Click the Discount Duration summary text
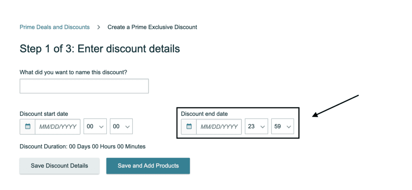Viewport: 412px width, 190px height. [82, 147]
